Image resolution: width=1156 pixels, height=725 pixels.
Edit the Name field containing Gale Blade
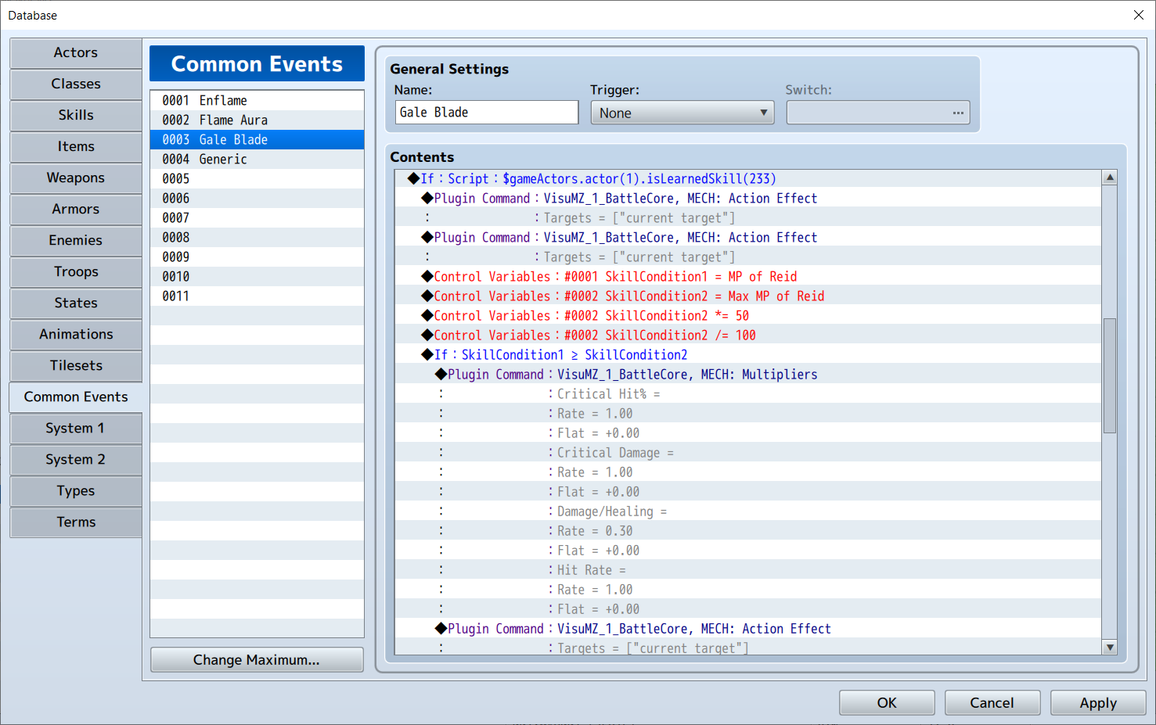pyautogui.click(x=487, y=113)
